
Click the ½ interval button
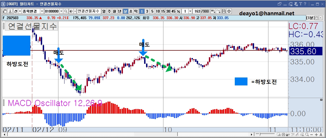tap(178, 11)
